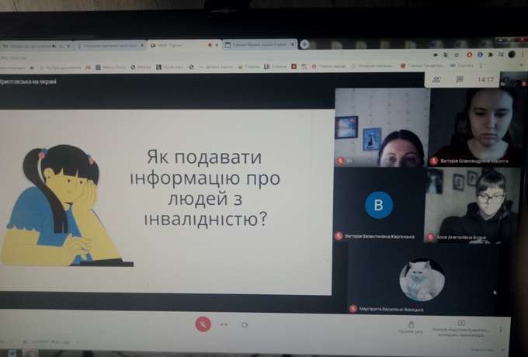The image size is (528, 357).
Task: Click the self-view video tile labeled Ви
Action: [x=382, y=127]
